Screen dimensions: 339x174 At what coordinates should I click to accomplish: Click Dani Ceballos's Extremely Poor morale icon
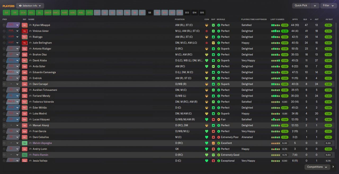219,137
